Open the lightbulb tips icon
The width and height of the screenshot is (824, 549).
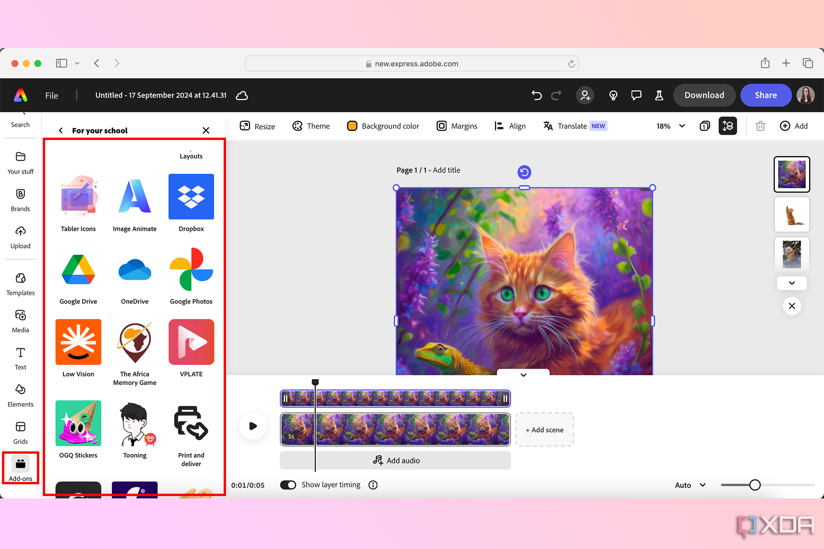pos(613,95)
